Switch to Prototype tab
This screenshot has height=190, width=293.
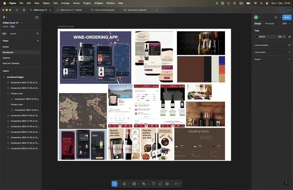coord(270,23)
